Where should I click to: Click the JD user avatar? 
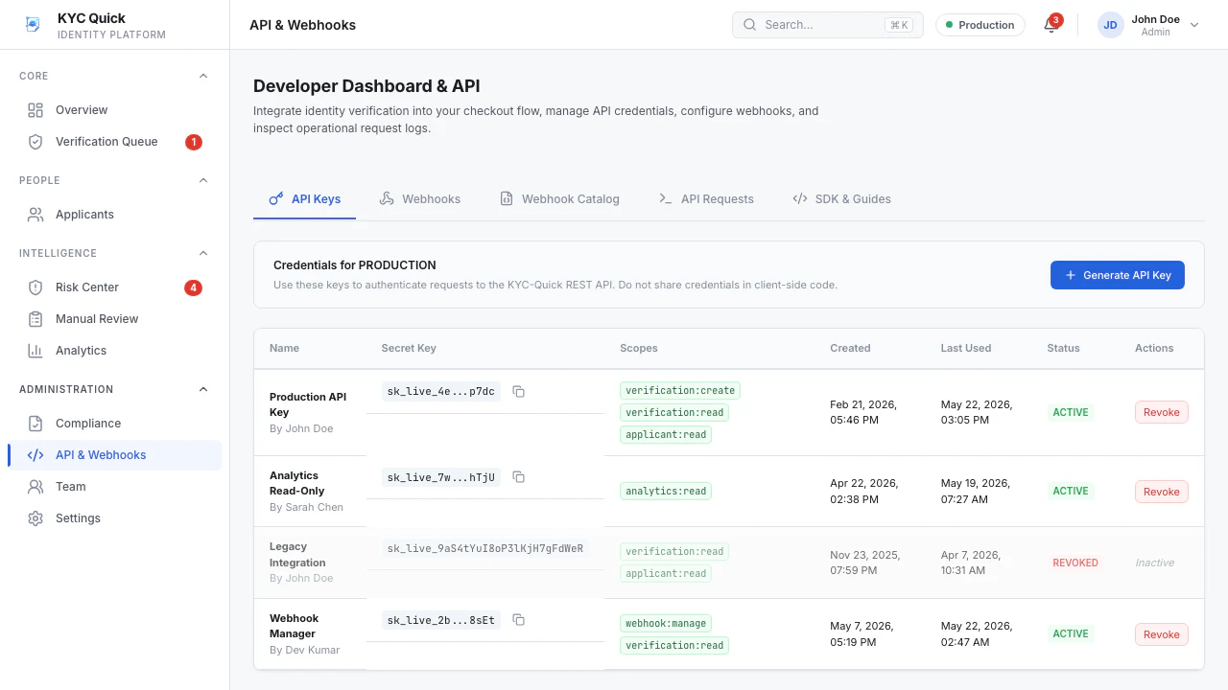[1110, 25]
